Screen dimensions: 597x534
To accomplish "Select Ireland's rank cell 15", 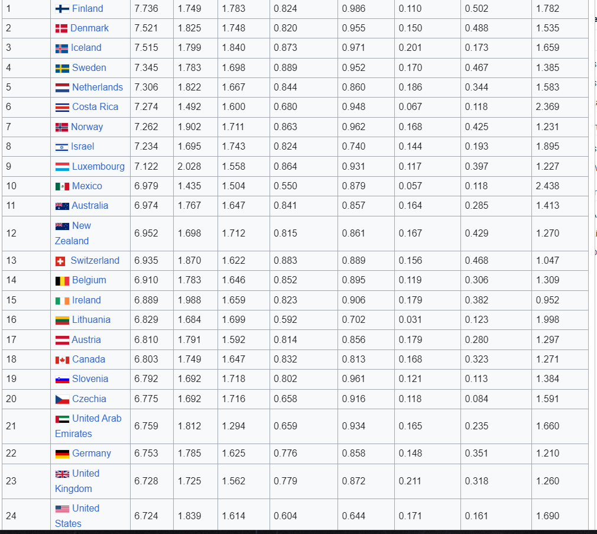I will (x=26, y=300).
